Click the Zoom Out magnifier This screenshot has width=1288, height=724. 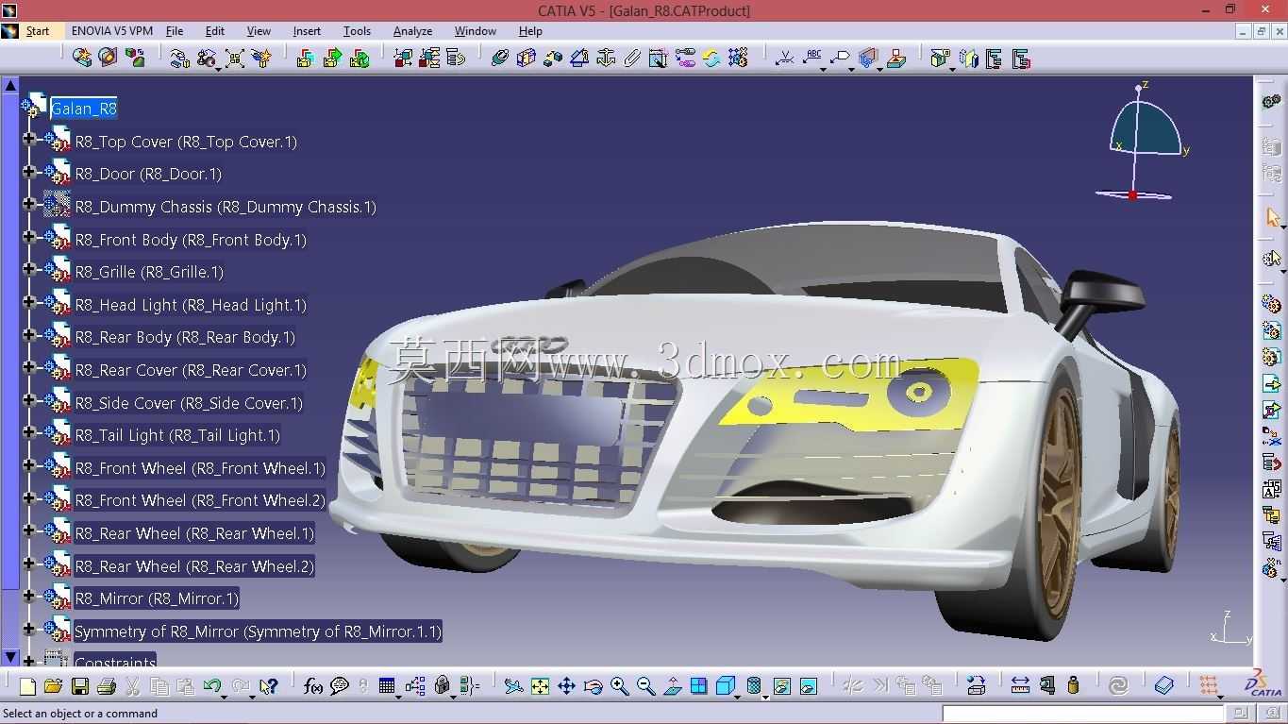click(645, 686)
